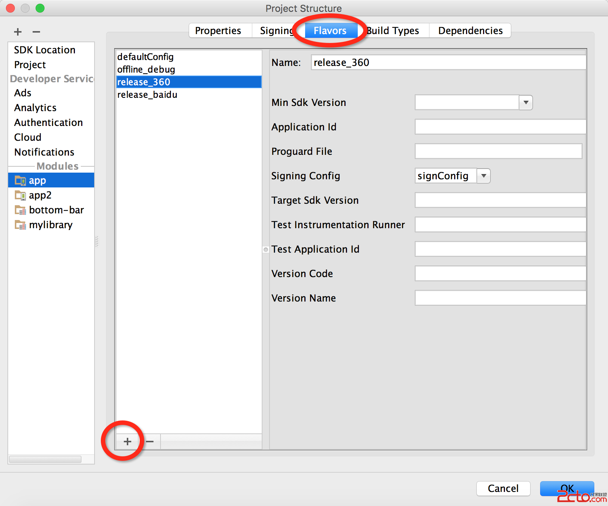Screen dimensions: 608x506
Task: Switch to the Dependencies tab
Action: coord(470,30)
